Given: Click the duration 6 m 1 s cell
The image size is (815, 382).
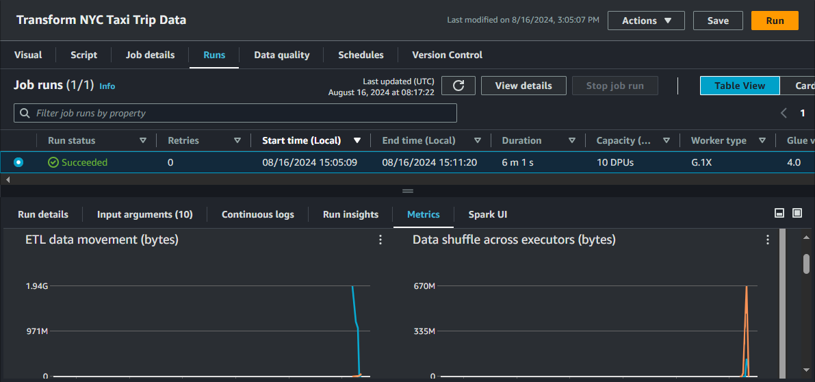Looking at the screenshot, I should pyautogui.click(x=518, y=163).
